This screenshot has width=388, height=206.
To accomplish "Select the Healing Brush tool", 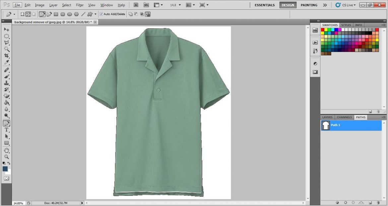I will click(x=6, y=70).
